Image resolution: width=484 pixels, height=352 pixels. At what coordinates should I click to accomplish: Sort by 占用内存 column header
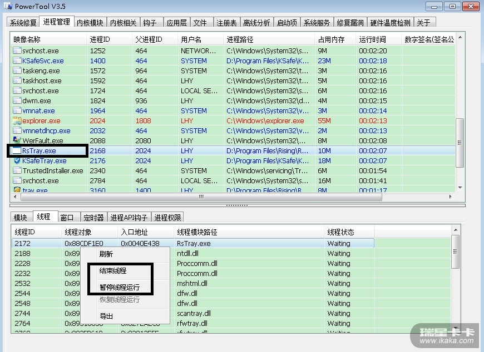click(335, 39)
